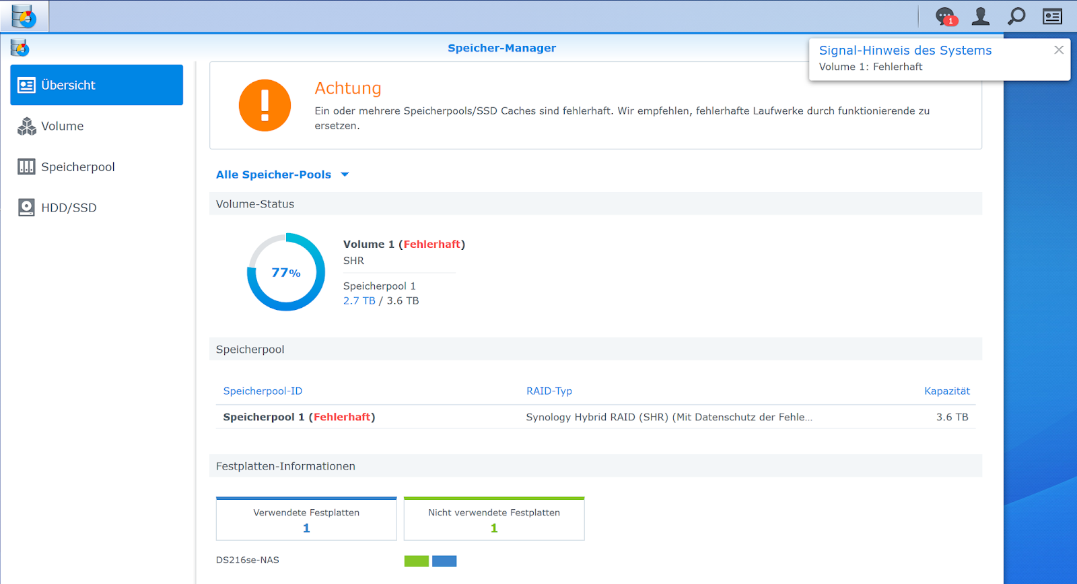
Task: Click the Speicherpool section header
Action: (596, 350)
